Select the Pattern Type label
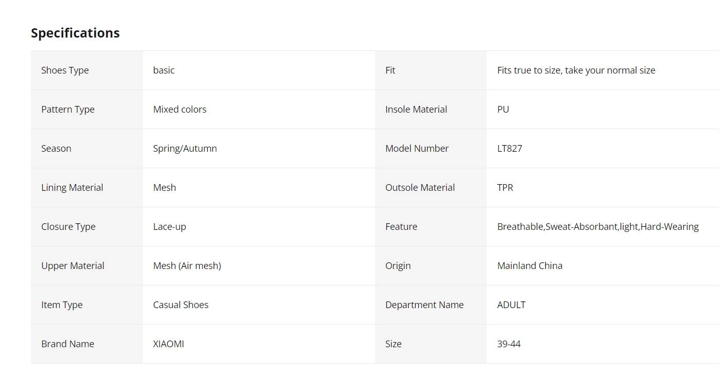This screenshot has width=728, height=376. pyautogui.click(x=68, y=110)
